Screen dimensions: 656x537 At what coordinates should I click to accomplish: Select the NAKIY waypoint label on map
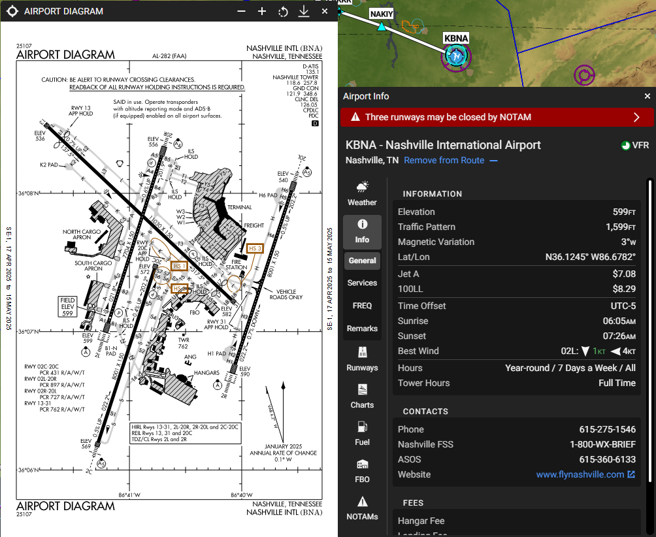(382, 14)
